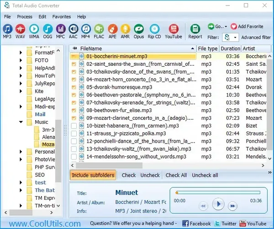Select the Opus format icon
The width and height of the screenshot is (274, 229).
click(139, 29)
